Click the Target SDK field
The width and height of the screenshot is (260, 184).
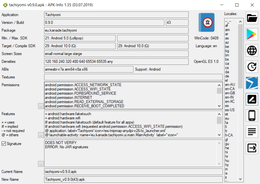click(x=80, y=46)
